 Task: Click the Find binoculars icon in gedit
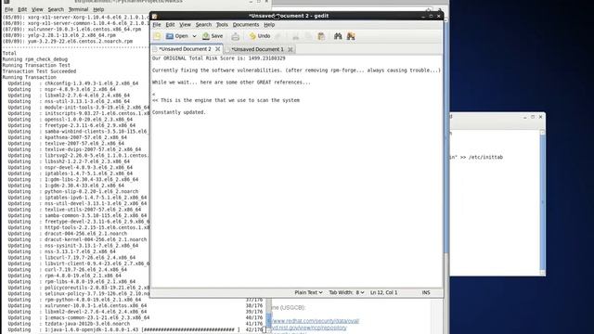coord(338,36)
